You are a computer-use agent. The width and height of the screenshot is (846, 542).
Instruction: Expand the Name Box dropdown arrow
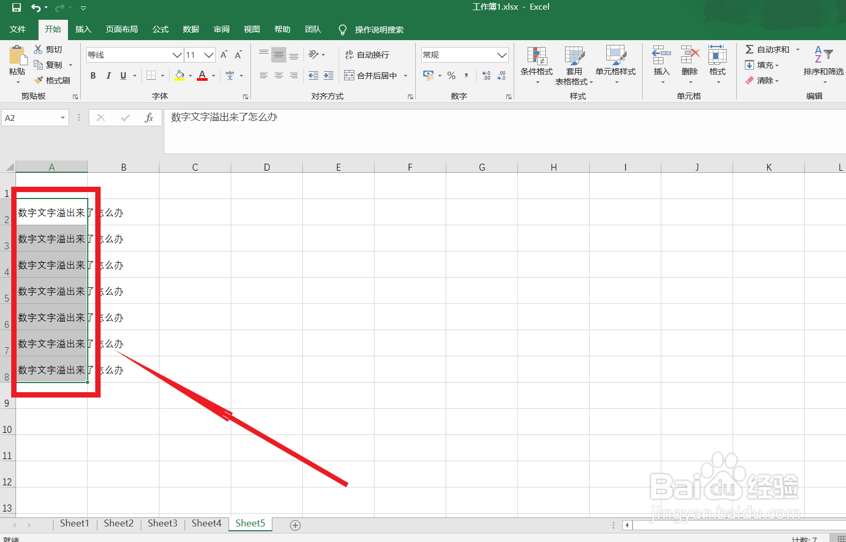(63, 118)
